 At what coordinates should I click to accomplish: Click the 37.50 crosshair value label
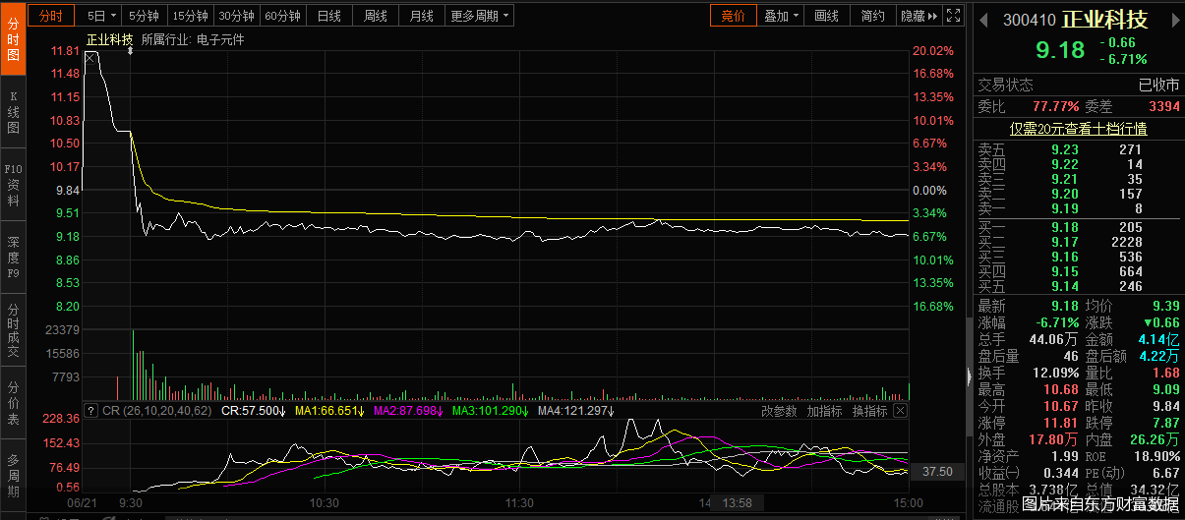tap(937, 472)
